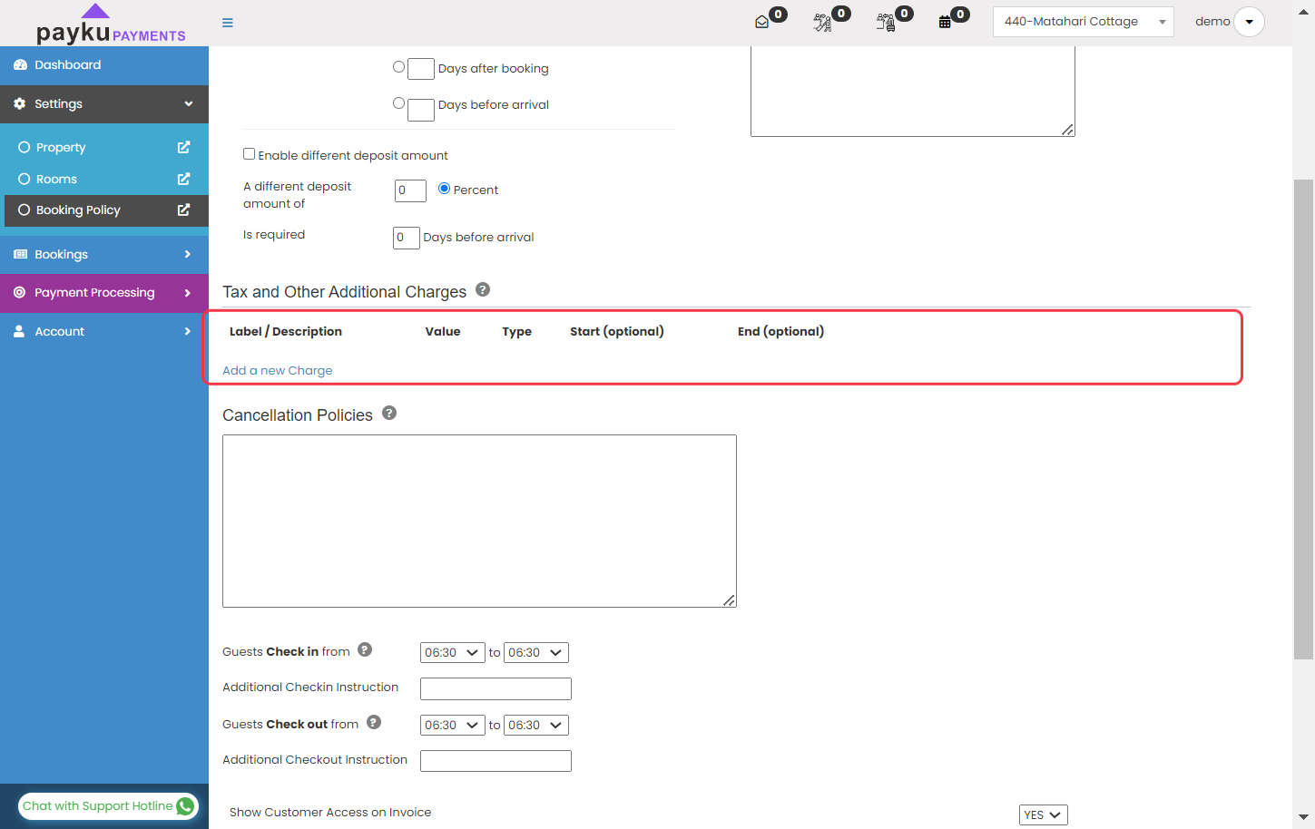Viewport: 1315px width, 829px height.
Task: Open the guest departures luggage icon
Action: click(x=886, y=23)
